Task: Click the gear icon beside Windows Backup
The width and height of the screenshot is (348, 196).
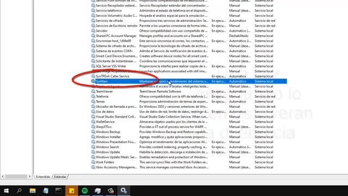Action: (x=93, y=132)
